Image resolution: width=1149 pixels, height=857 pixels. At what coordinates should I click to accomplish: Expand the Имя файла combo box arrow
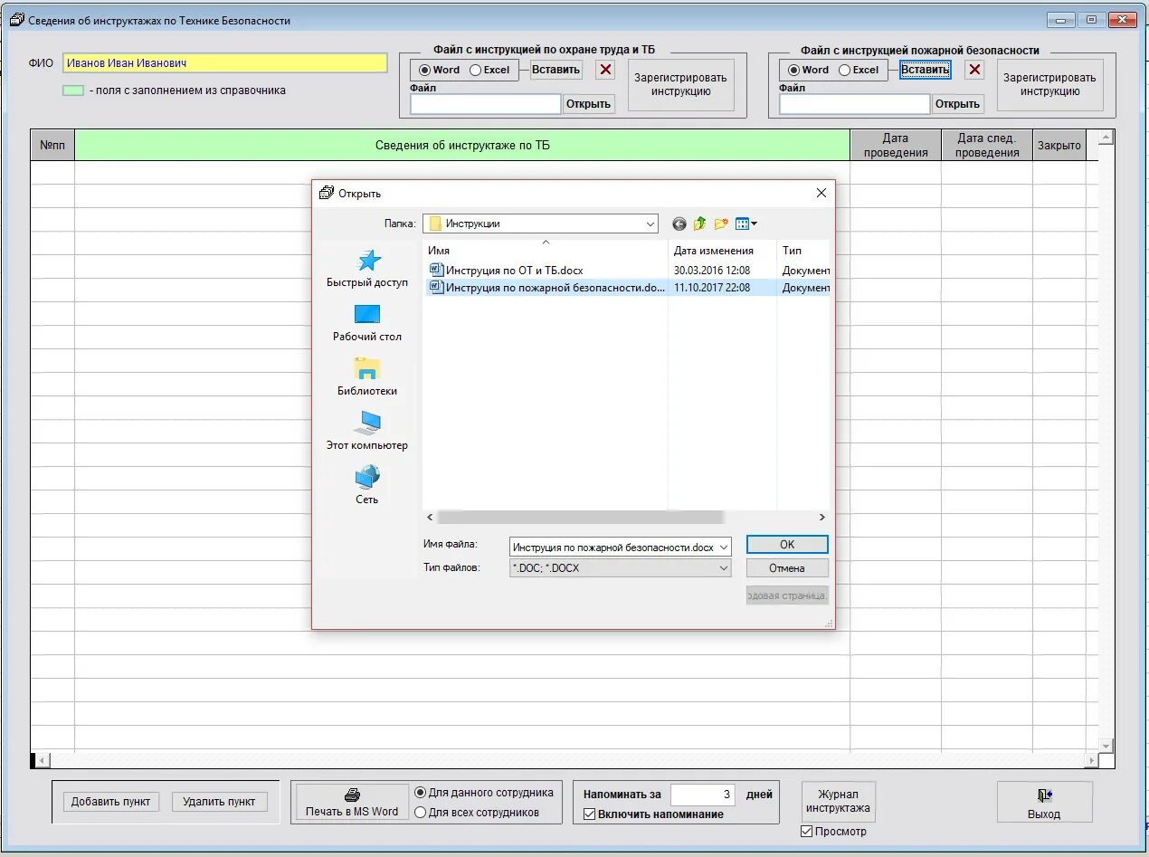point(724,548)
